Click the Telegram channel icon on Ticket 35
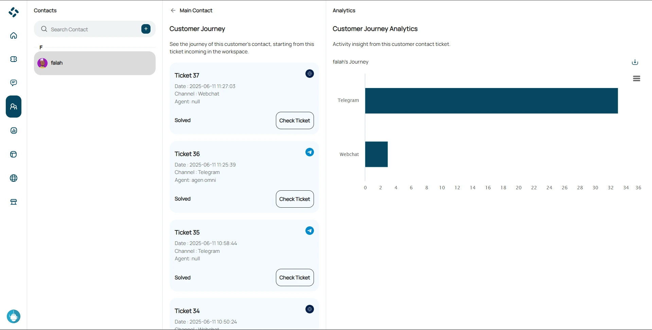Image resolution: width=652 pixels, height=330 pixels. point(310,230)
